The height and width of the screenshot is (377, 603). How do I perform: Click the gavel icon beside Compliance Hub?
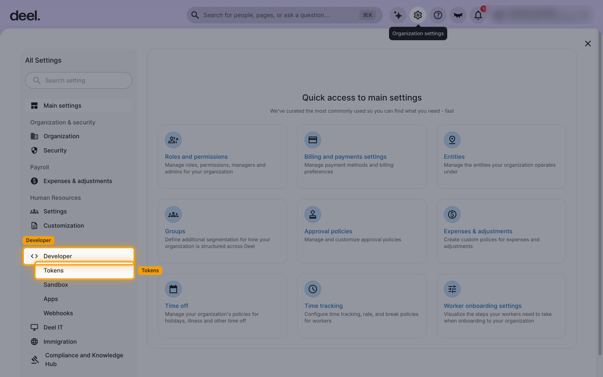[x=35, y=359]
